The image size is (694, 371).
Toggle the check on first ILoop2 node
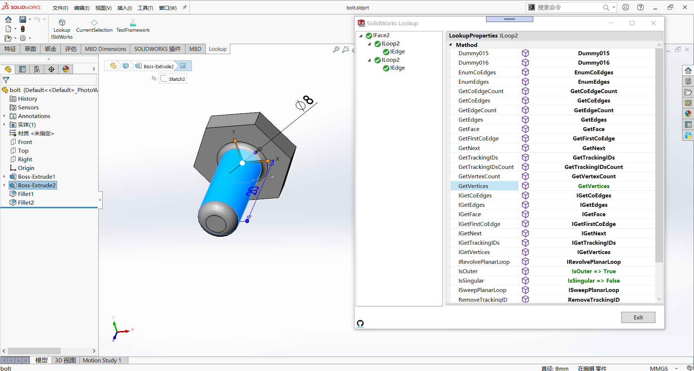pyautogui.click(x=378, y=44)
